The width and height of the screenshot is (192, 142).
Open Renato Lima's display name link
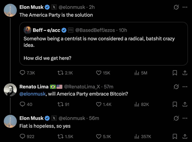click(34, 87)
